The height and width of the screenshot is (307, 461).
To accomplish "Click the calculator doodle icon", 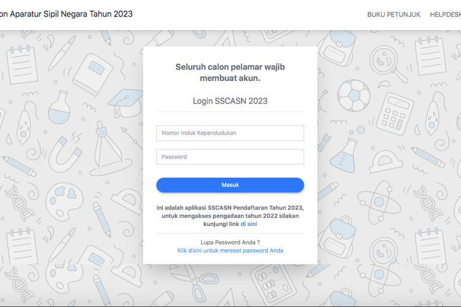I will [x=395, y=113].
